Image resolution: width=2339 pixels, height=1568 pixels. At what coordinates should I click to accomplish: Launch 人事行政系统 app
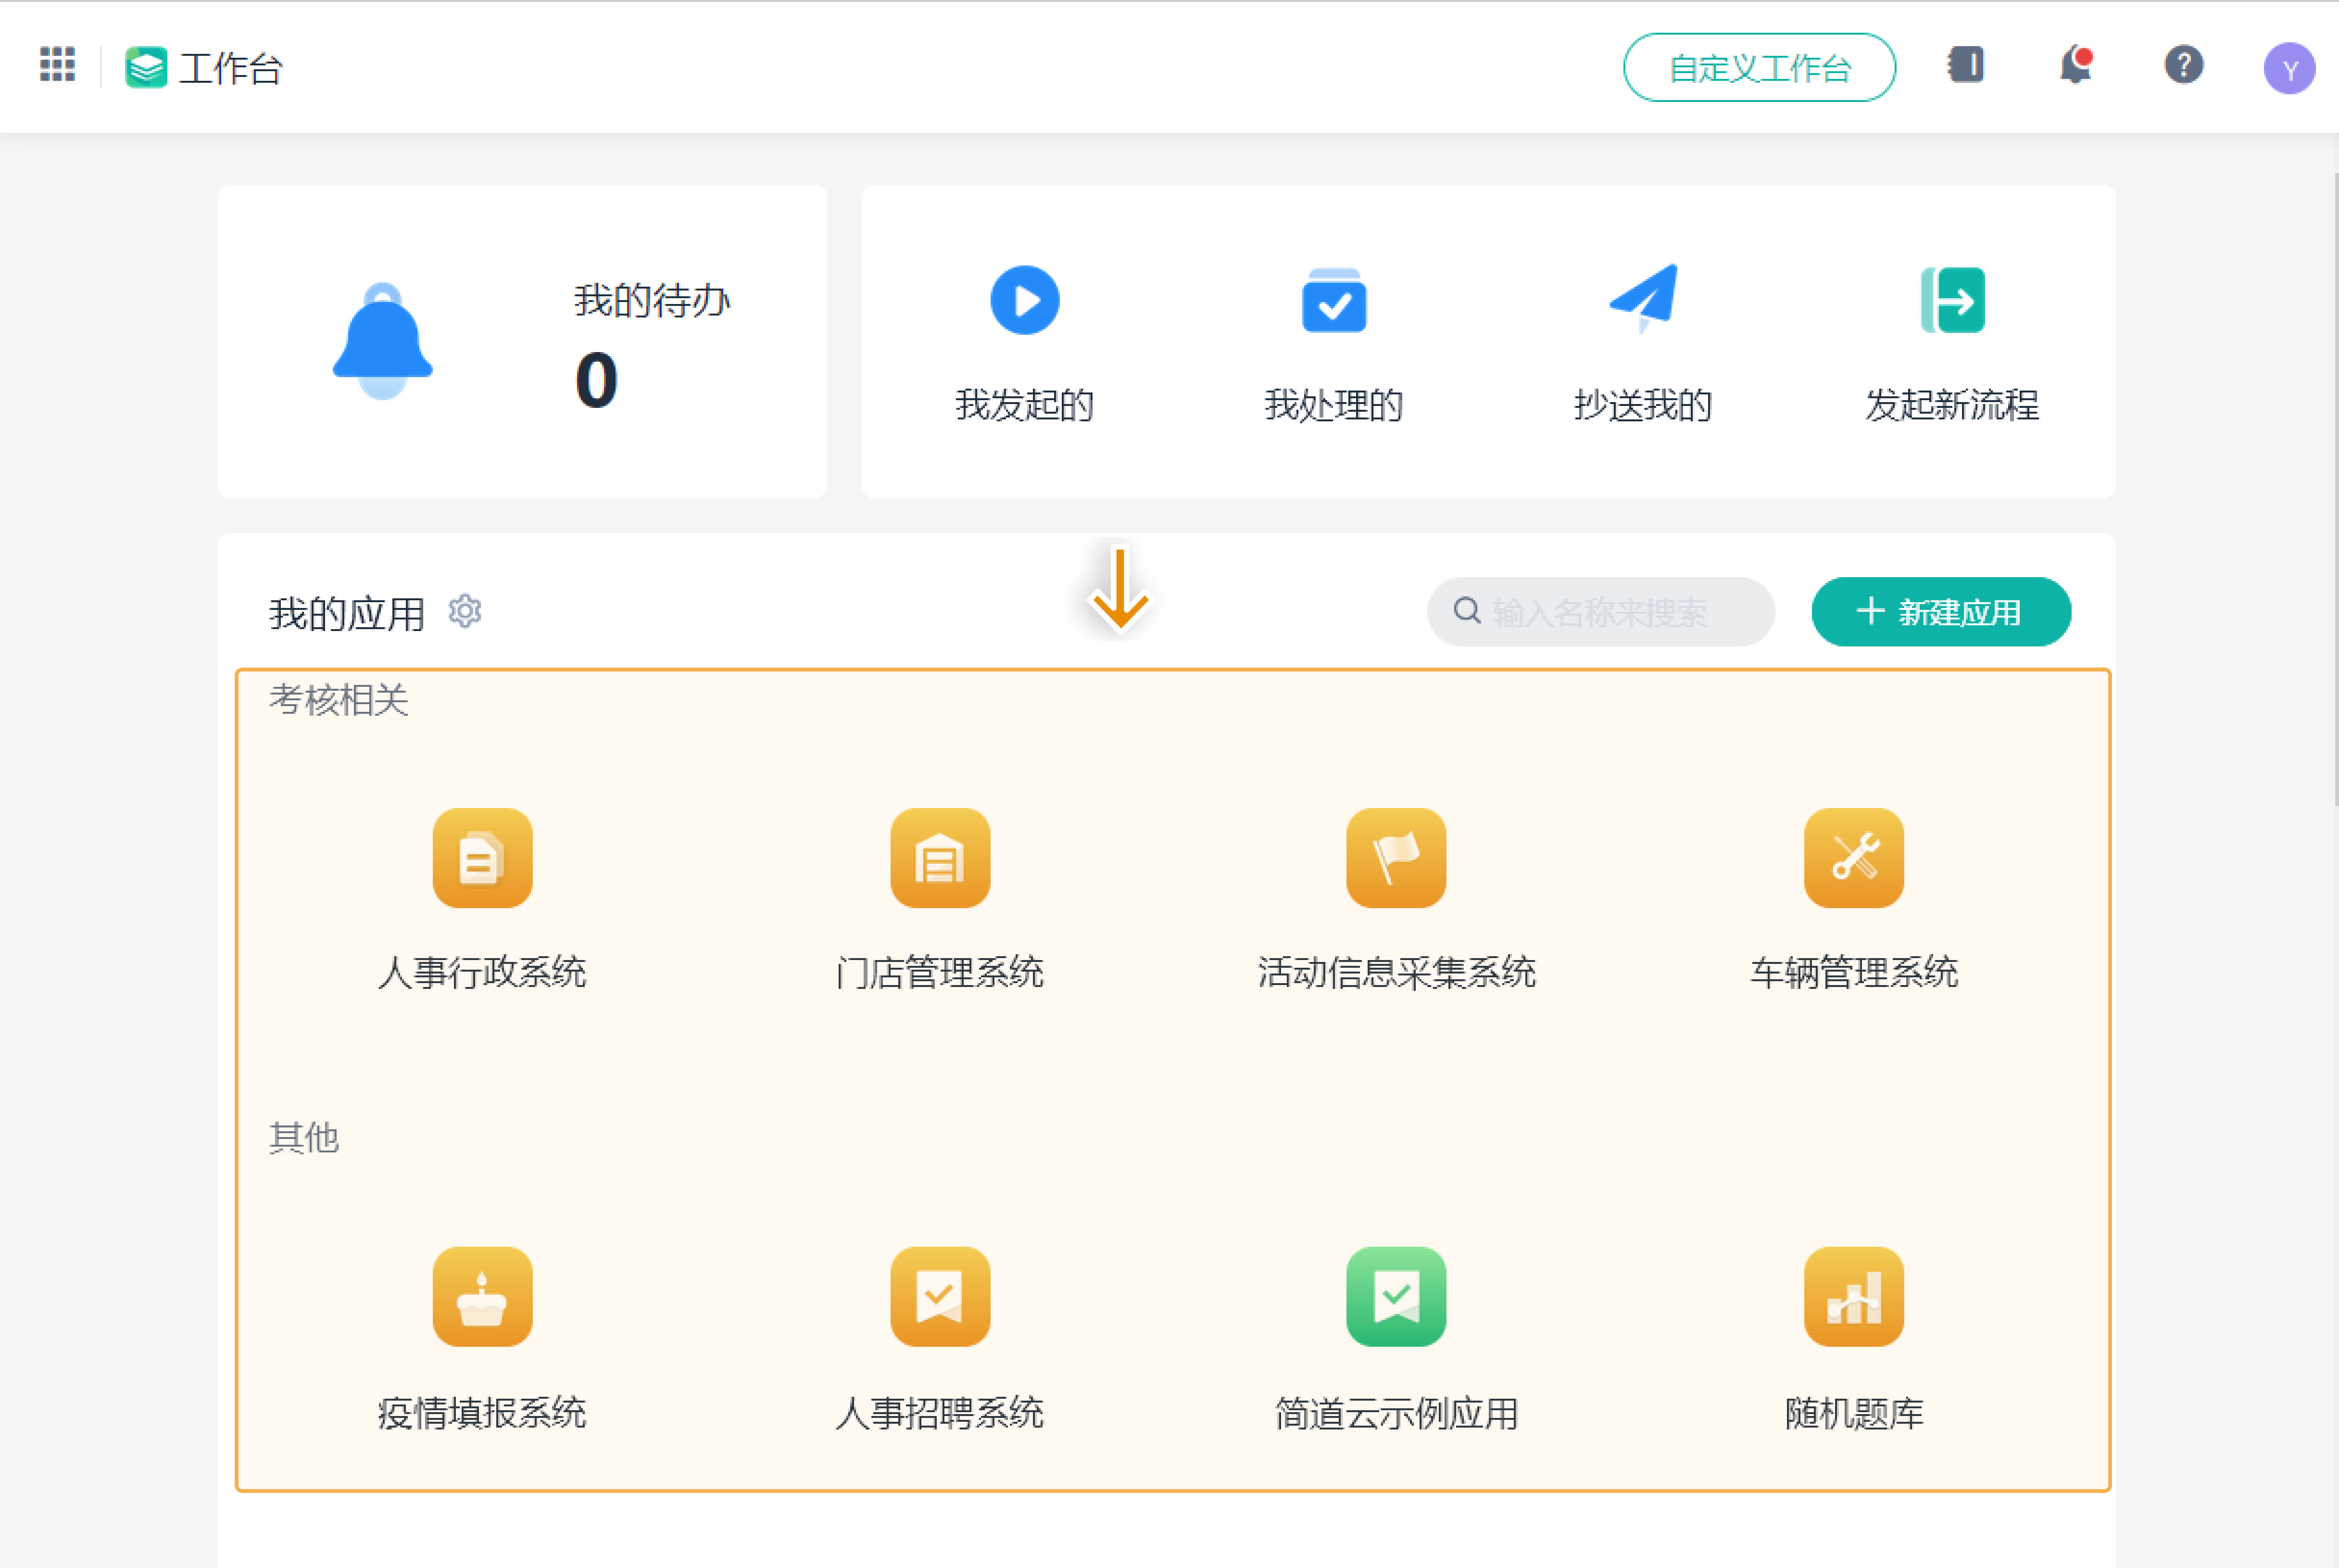(x=482, y=858)
